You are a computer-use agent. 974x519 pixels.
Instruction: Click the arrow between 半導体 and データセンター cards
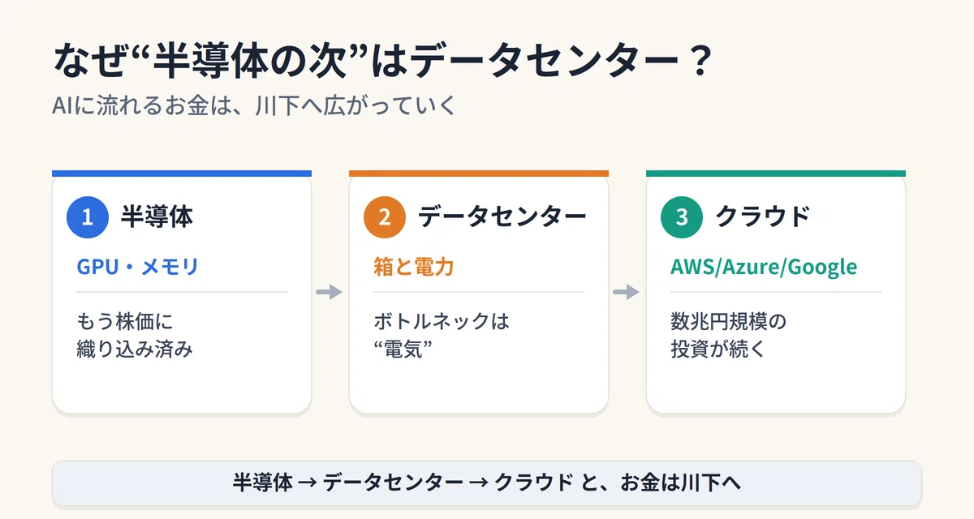coord(330,292)
